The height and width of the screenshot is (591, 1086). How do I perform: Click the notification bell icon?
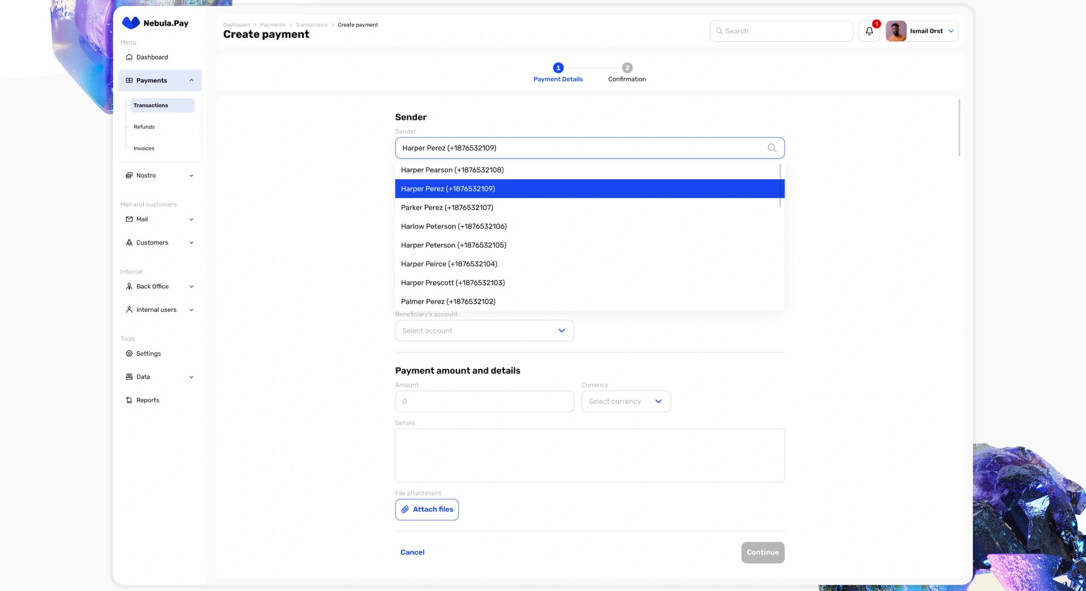click(x=869, y=31)
